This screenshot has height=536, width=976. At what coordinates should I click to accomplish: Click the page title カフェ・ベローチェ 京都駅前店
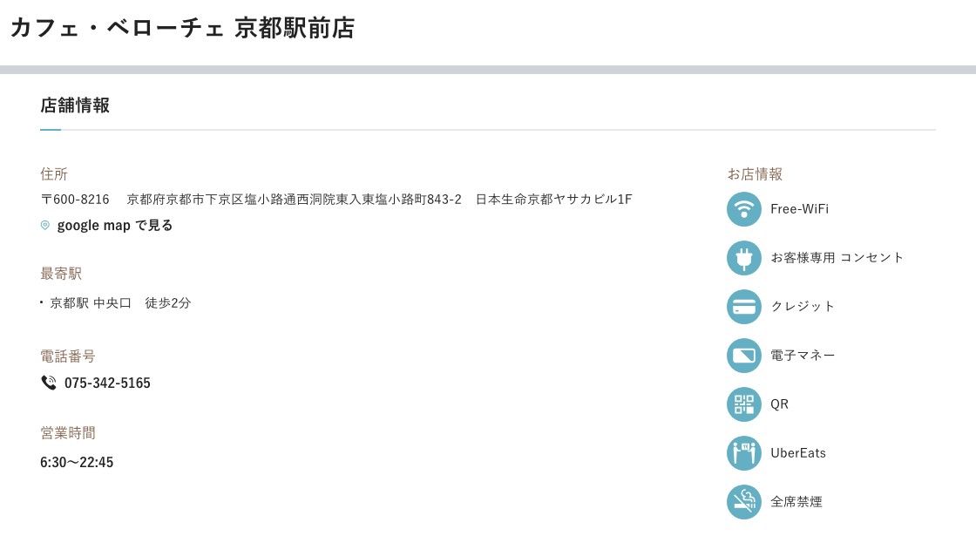tap(183, 28)
